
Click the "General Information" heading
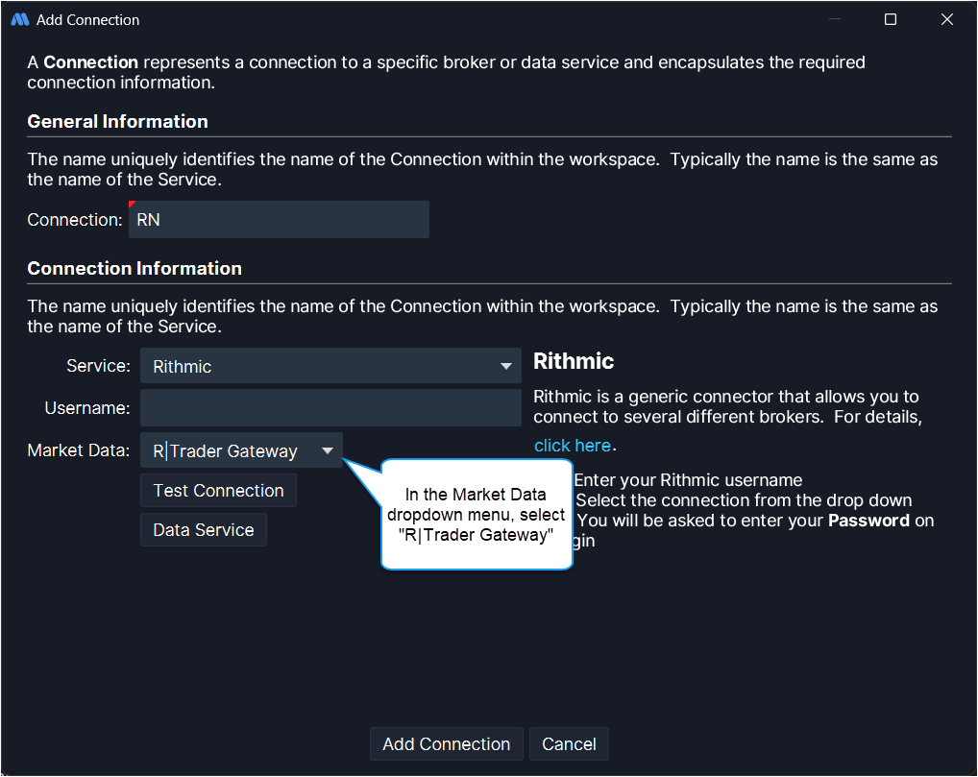pyautogui.click(x=117, y=122)
